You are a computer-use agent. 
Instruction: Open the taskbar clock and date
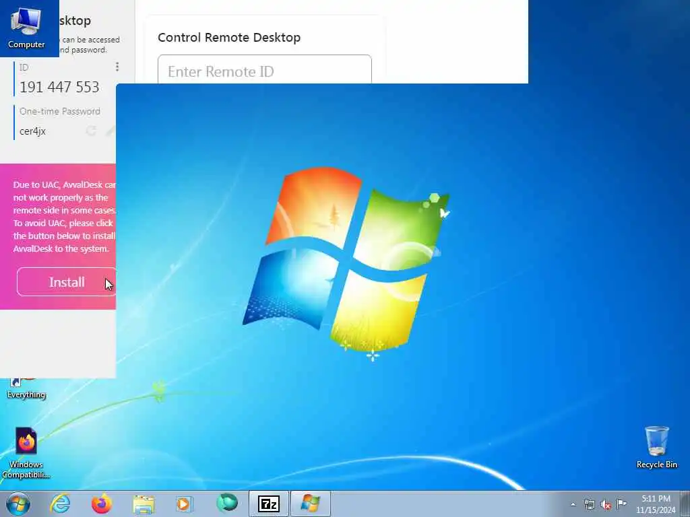[656, 504]
